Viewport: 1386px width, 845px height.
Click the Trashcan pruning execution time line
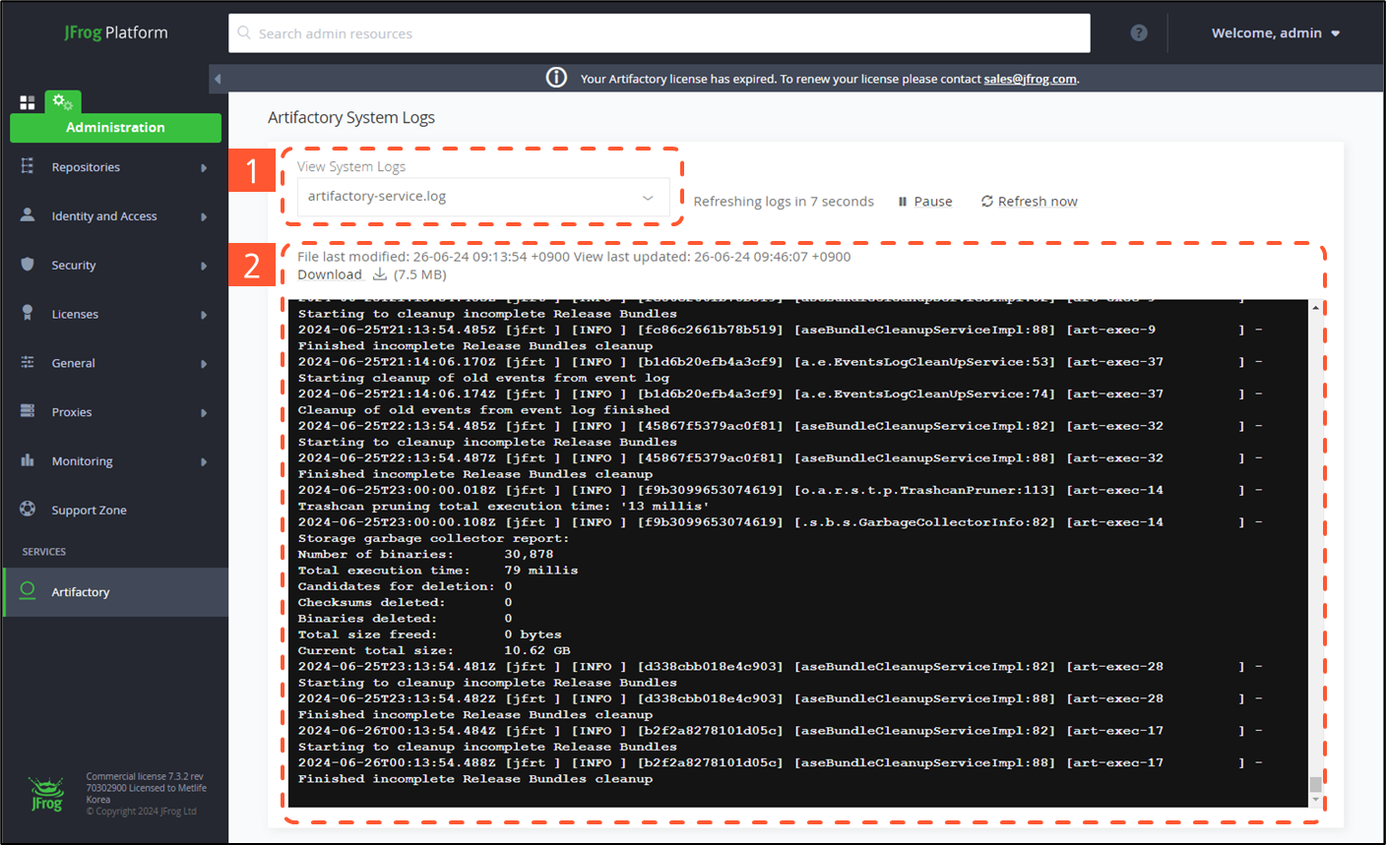pos(503,506)
